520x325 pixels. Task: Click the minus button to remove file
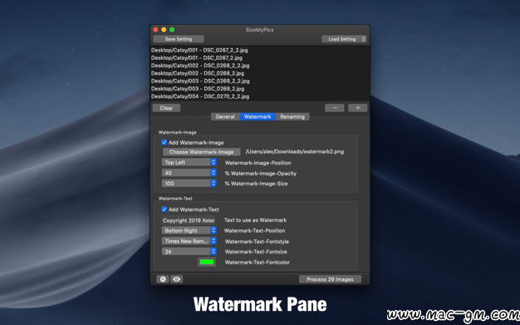[x=334, y=108]
